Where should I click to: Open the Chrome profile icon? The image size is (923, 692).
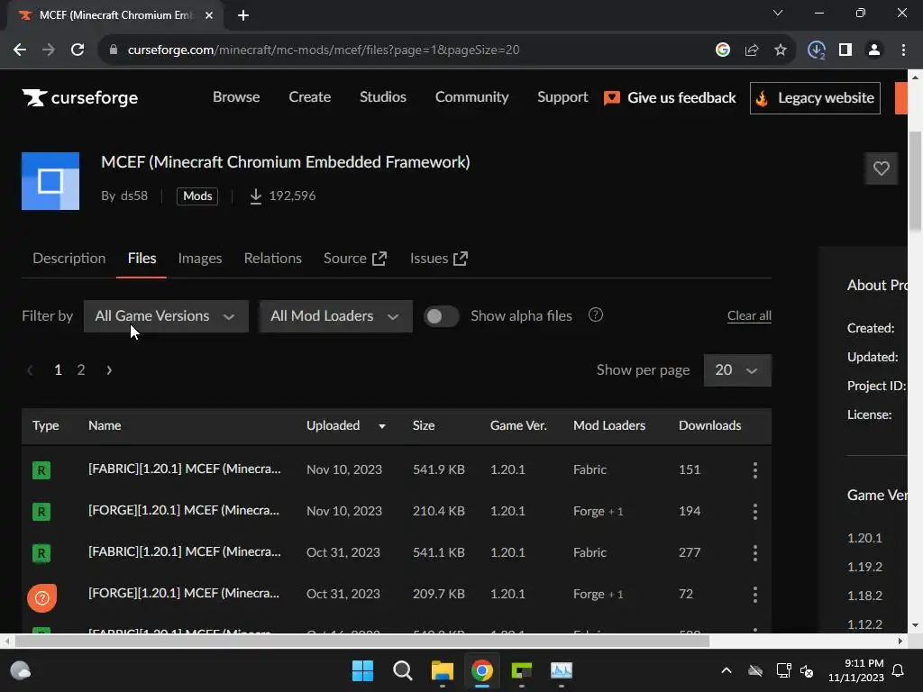point(874,50)
